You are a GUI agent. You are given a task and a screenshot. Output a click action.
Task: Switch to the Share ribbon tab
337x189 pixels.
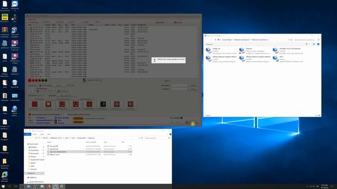tap(42, 134)
